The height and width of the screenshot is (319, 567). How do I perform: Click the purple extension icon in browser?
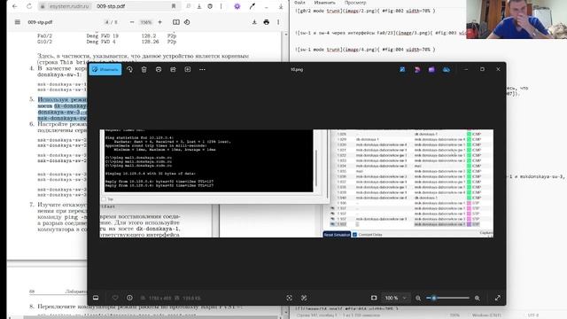(237, 6)
